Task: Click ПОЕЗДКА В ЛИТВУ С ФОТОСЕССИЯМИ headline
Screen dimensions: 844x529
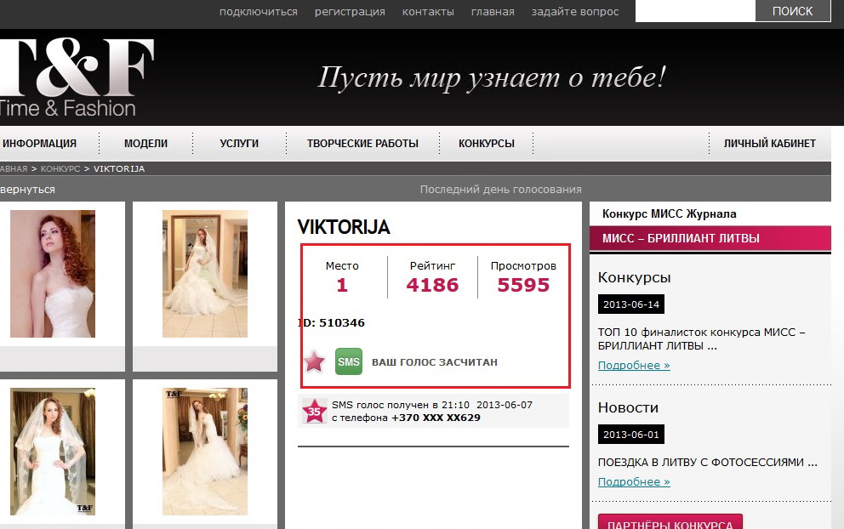Action: [707, 463]
